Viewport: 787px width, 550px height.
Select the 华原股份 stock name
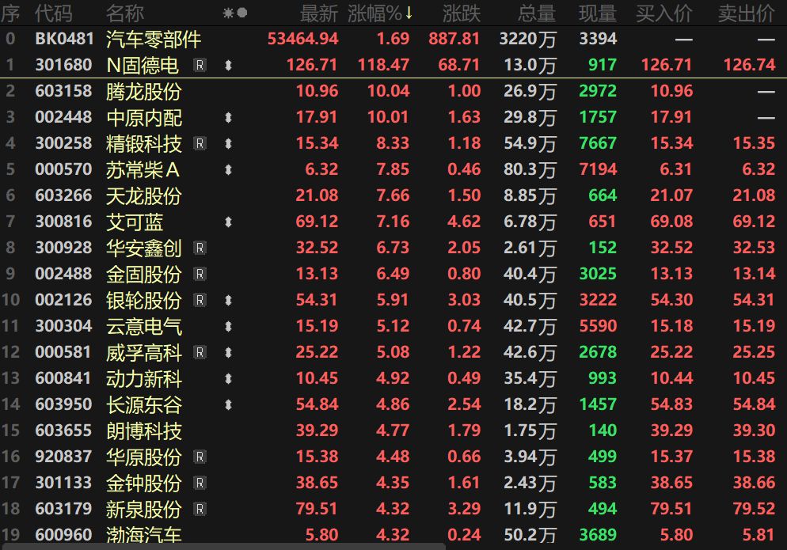(x=144, y=457)
